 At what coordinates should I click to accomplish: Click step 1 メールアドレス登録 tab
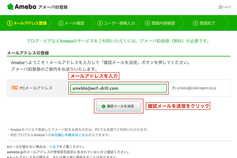27,23
